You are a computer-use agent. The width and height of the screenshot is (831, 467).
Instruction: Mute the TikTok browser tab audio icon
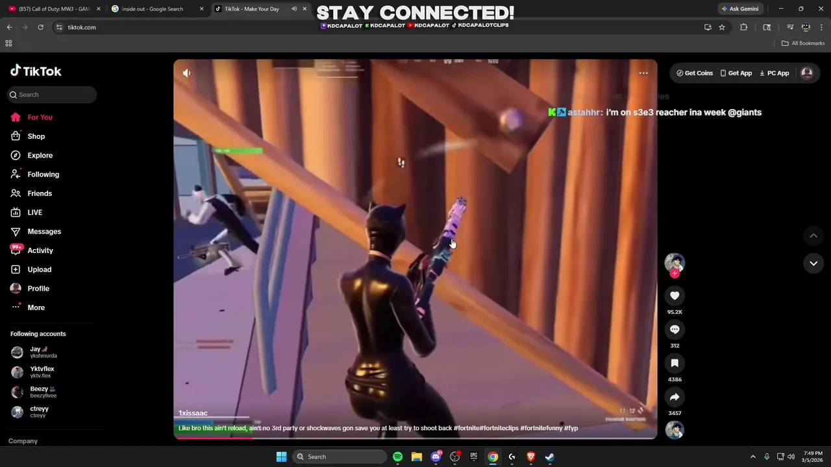(294, 9)
